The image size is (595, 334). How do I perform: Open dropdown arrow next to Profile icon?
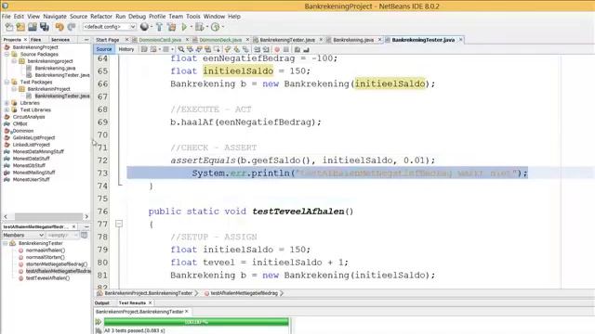click(x=223, y=27)
